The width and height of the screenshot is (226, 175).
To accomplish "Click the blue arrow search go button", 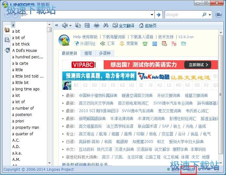I will 159,14.
